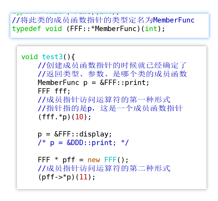Click the comment containing '第一种形式'
This screenshot has width=218, height=201.
pos(104,100)
